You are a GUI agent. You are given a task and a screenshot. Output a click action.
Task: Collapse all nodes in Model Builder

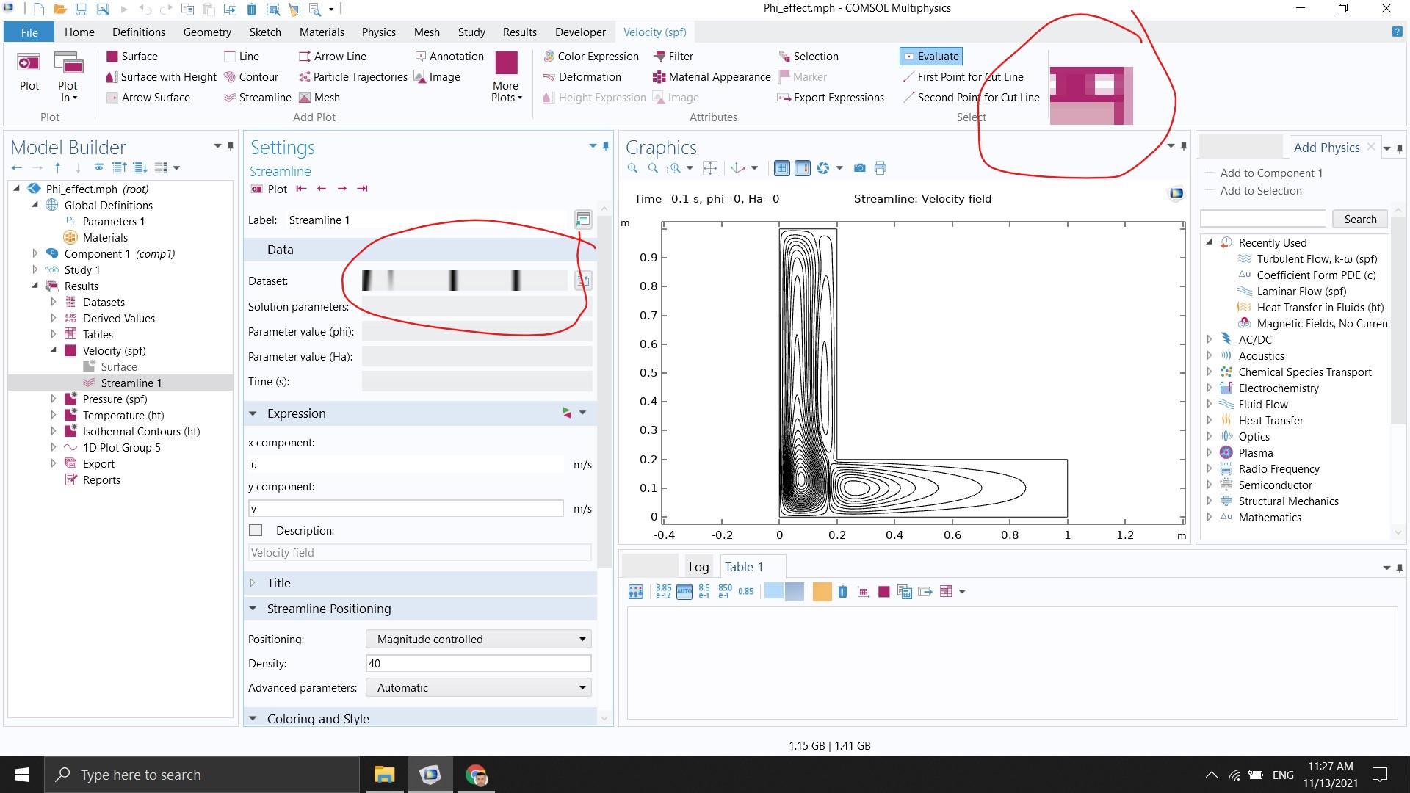click(x=120, y=168)
